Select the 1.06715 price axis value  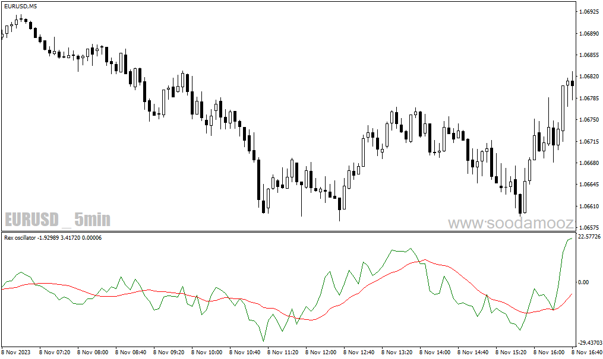click(589, 141)
